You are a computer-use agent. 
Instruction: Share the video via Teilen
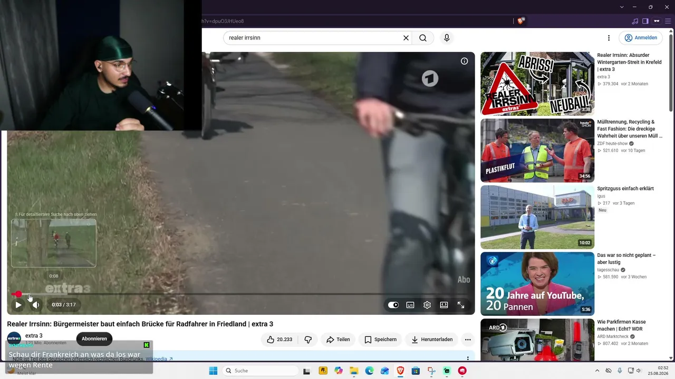click(338, 340)
